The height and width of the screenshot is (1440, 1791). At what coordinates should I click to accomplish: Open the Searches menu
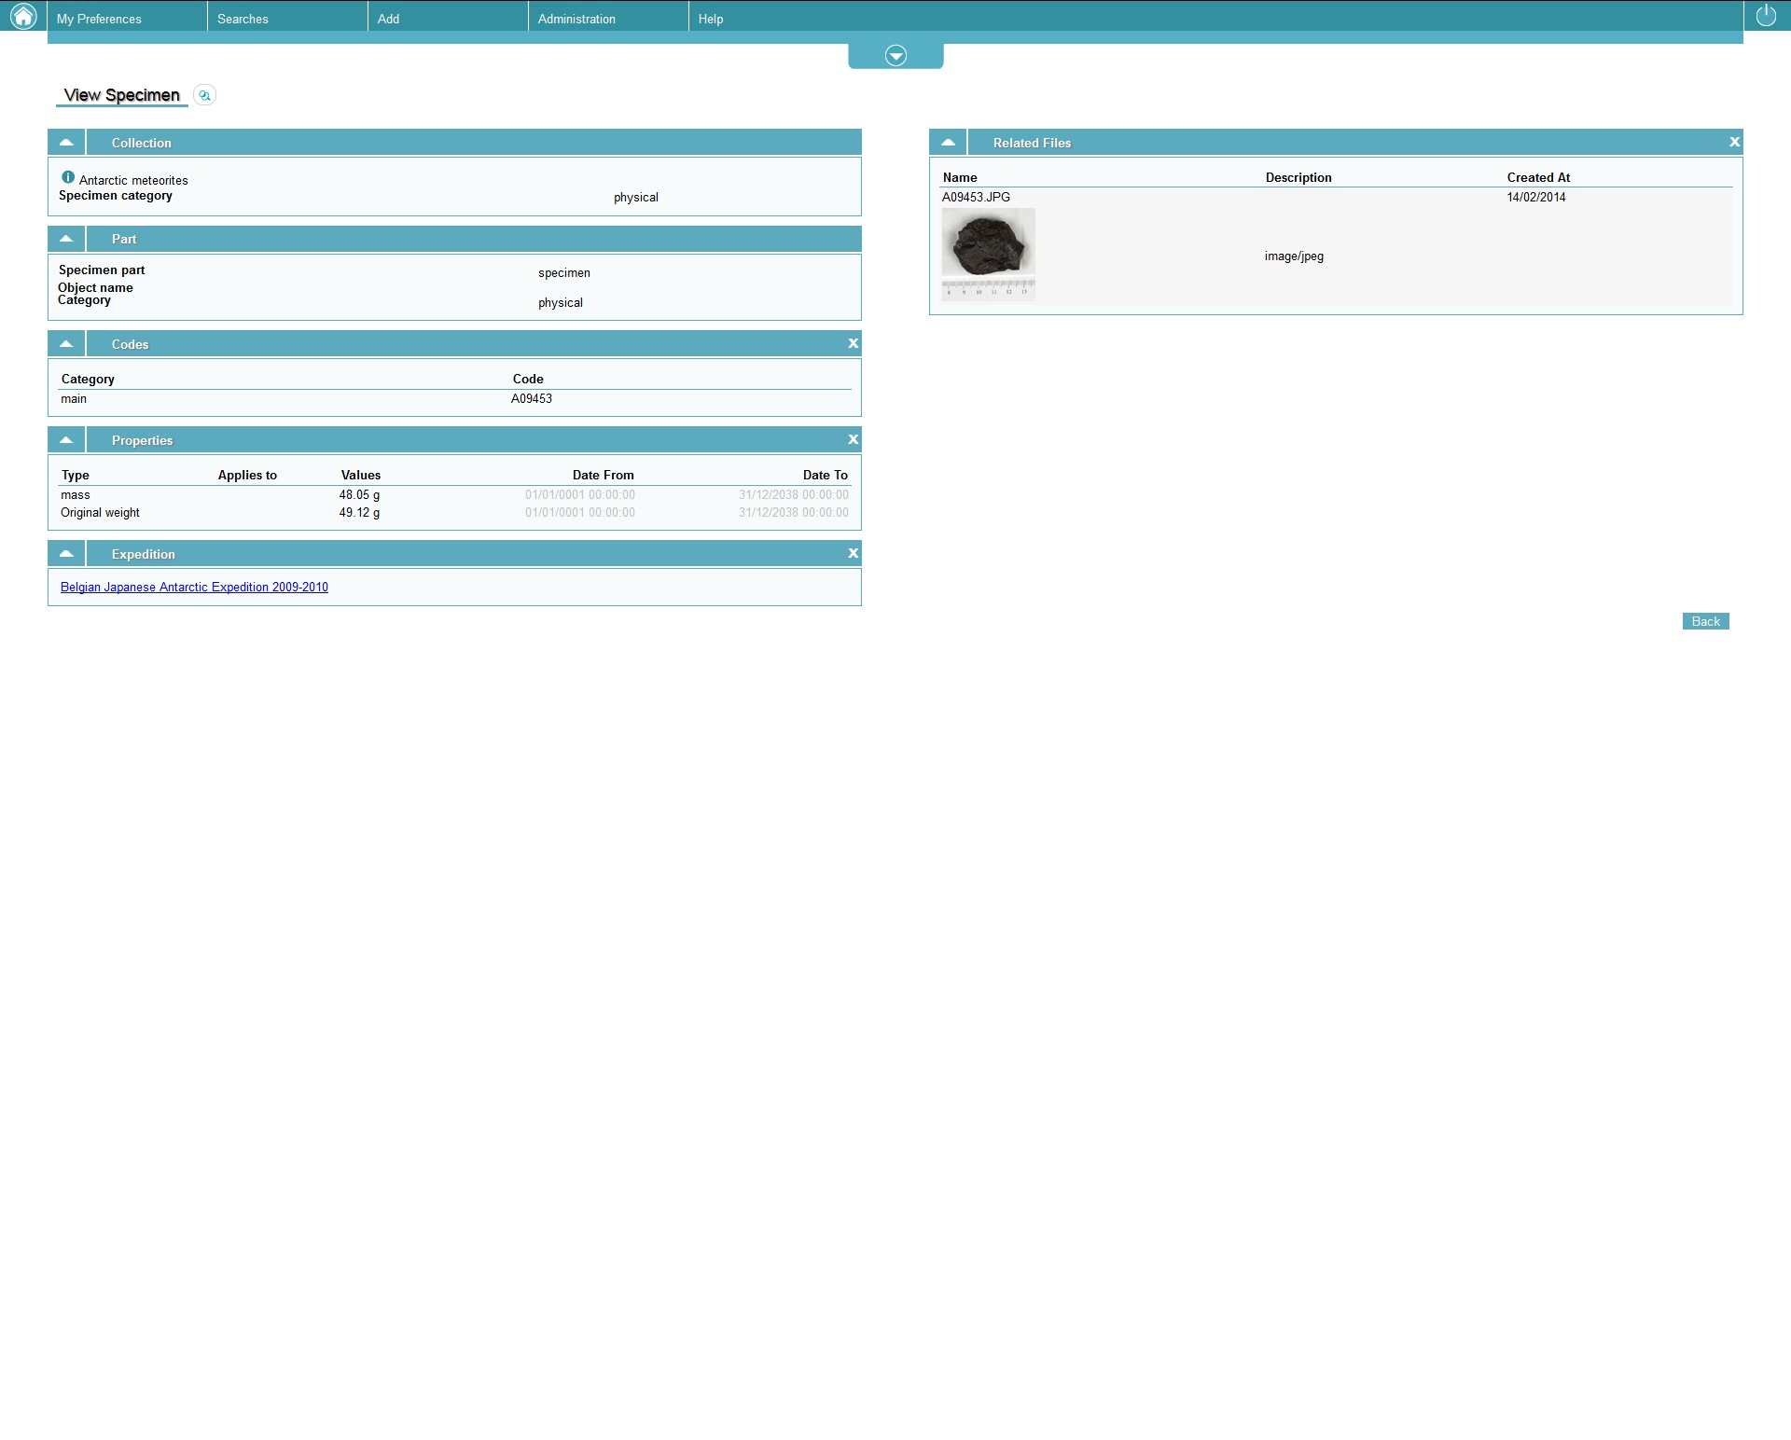(x=243, y=19)
